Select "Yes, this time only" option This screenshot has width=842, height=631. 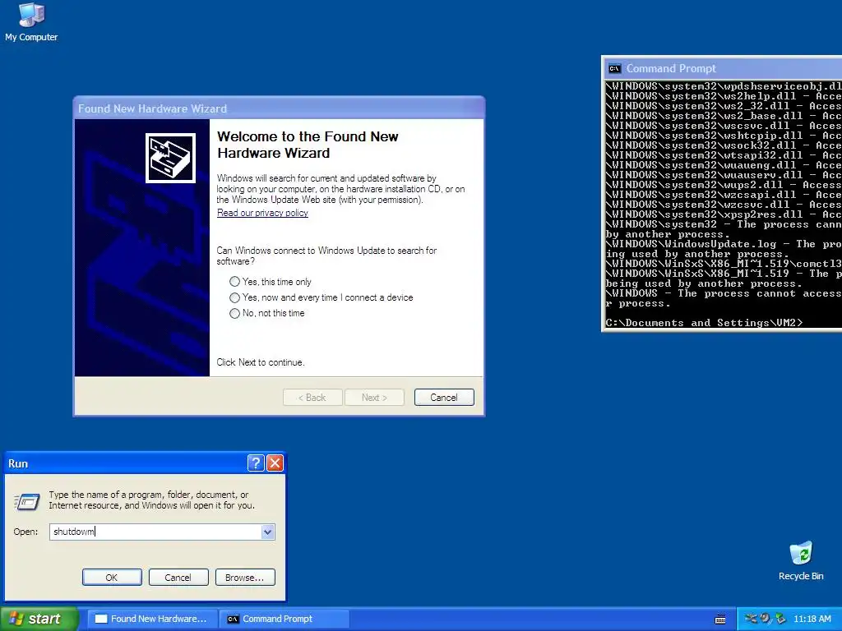click(271, 282)
